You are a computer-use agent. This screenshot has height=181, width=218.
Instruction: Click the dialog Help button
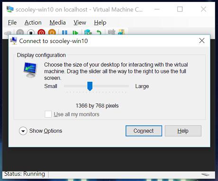coord(183,131)
